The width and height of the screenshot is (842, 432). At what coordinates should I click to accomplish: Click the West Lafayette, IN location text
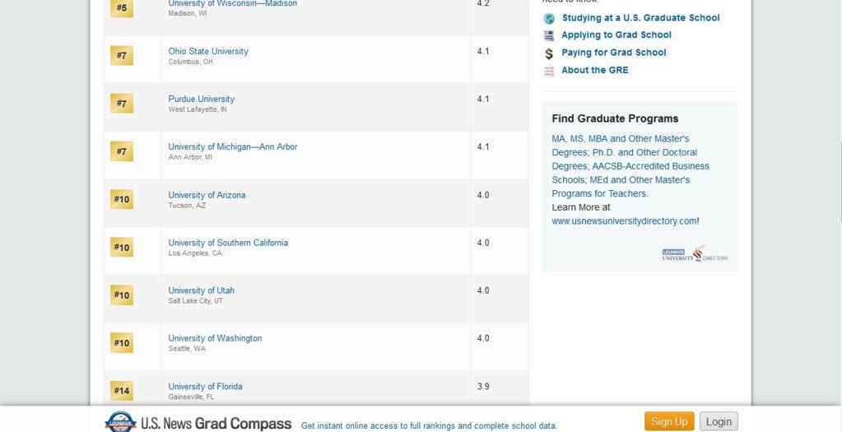click(198, 110)
